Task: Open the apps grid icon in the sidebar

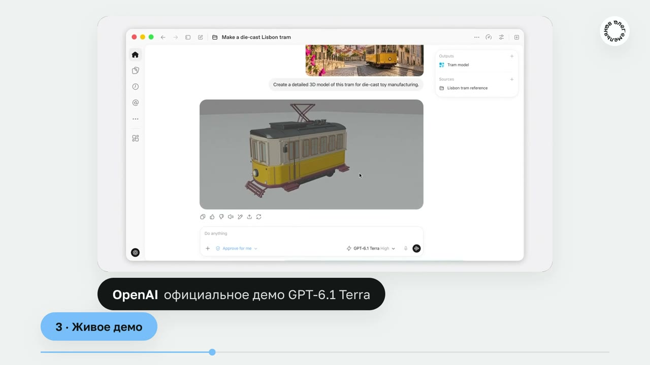Action: 135,138
